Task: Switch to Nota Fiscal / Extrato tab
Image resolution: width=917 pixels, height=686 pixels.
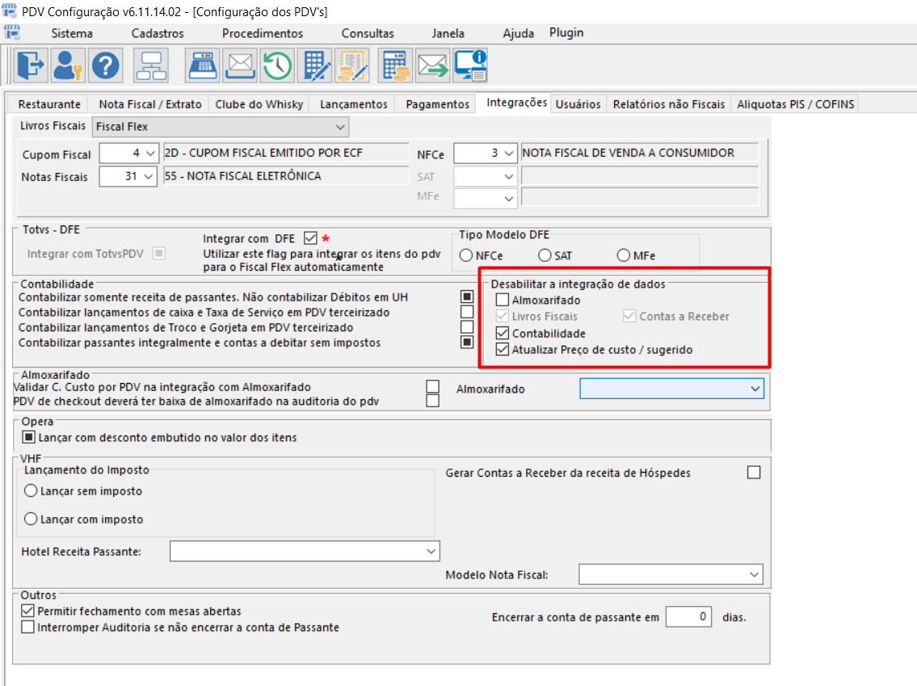Action: 150,104
